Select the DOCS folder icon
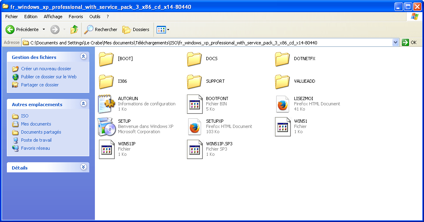 point(194,59)
